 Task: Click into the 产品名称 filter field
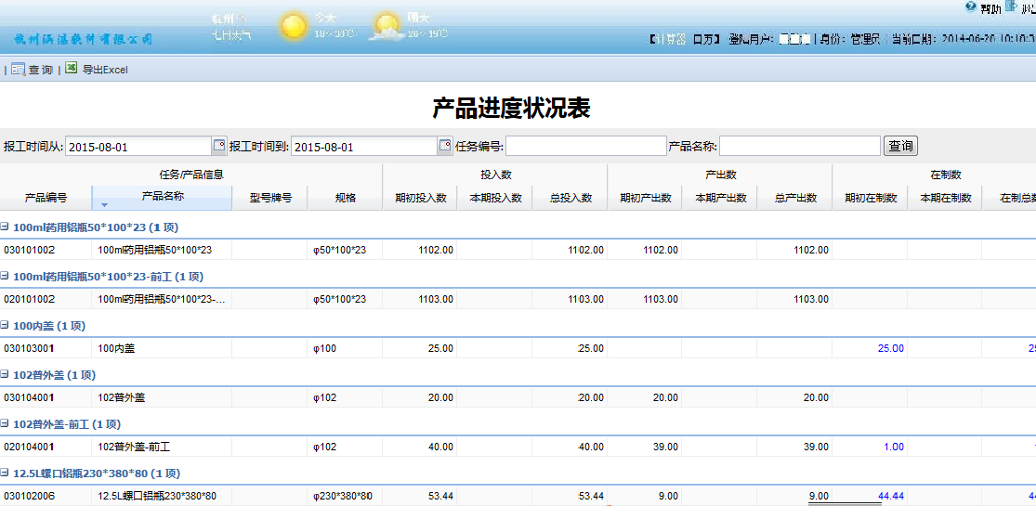click(x=799, y=147)
